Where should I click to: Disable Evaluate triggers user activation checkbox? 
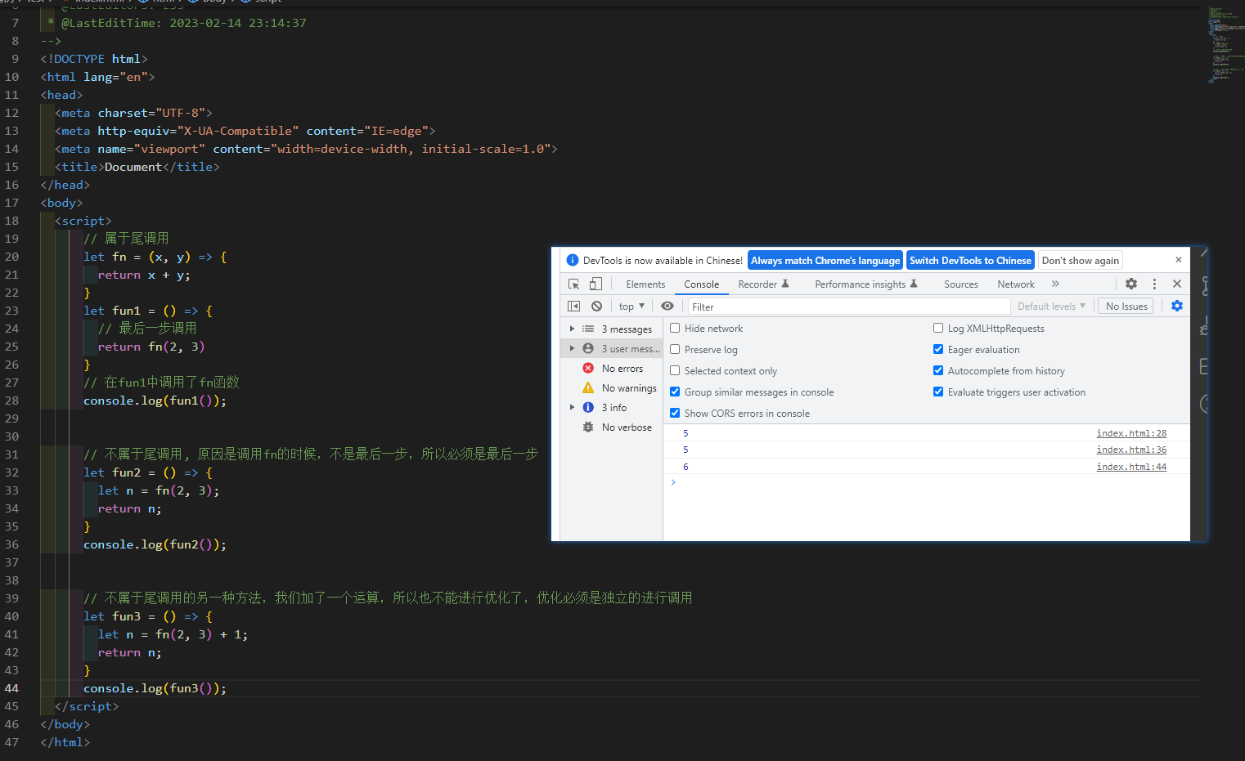[x=938, y=392]
